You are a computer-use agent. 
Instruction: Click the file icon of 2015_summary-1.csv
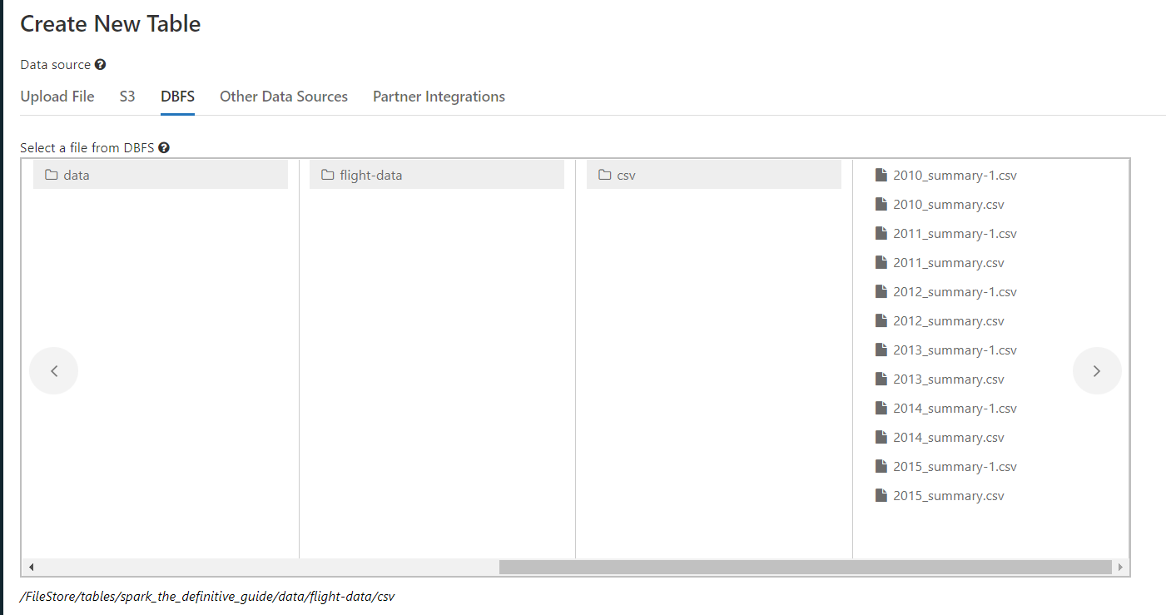pyautogui.click(x=881, y=466)
